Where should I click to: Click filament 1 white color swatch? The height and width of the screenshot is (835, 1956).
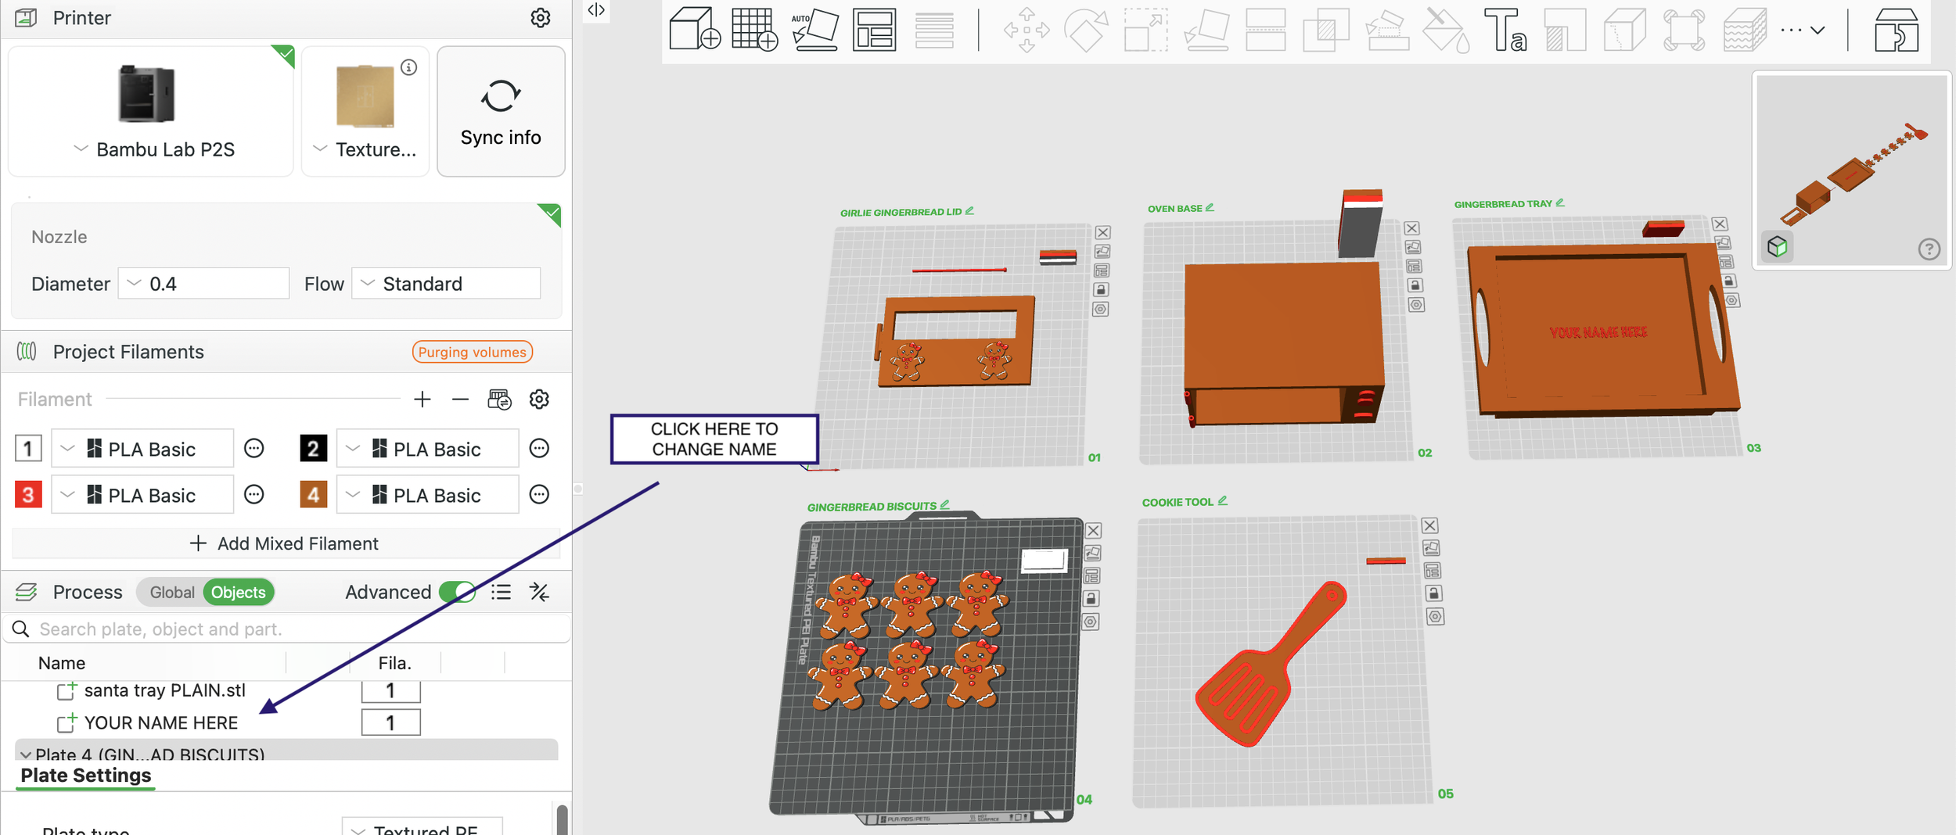[28, 449]
